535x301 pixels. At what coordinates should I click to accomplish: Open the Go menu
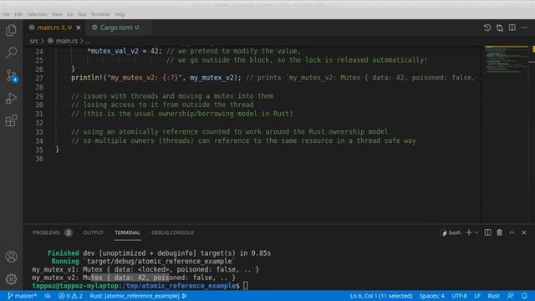point(70,14)
